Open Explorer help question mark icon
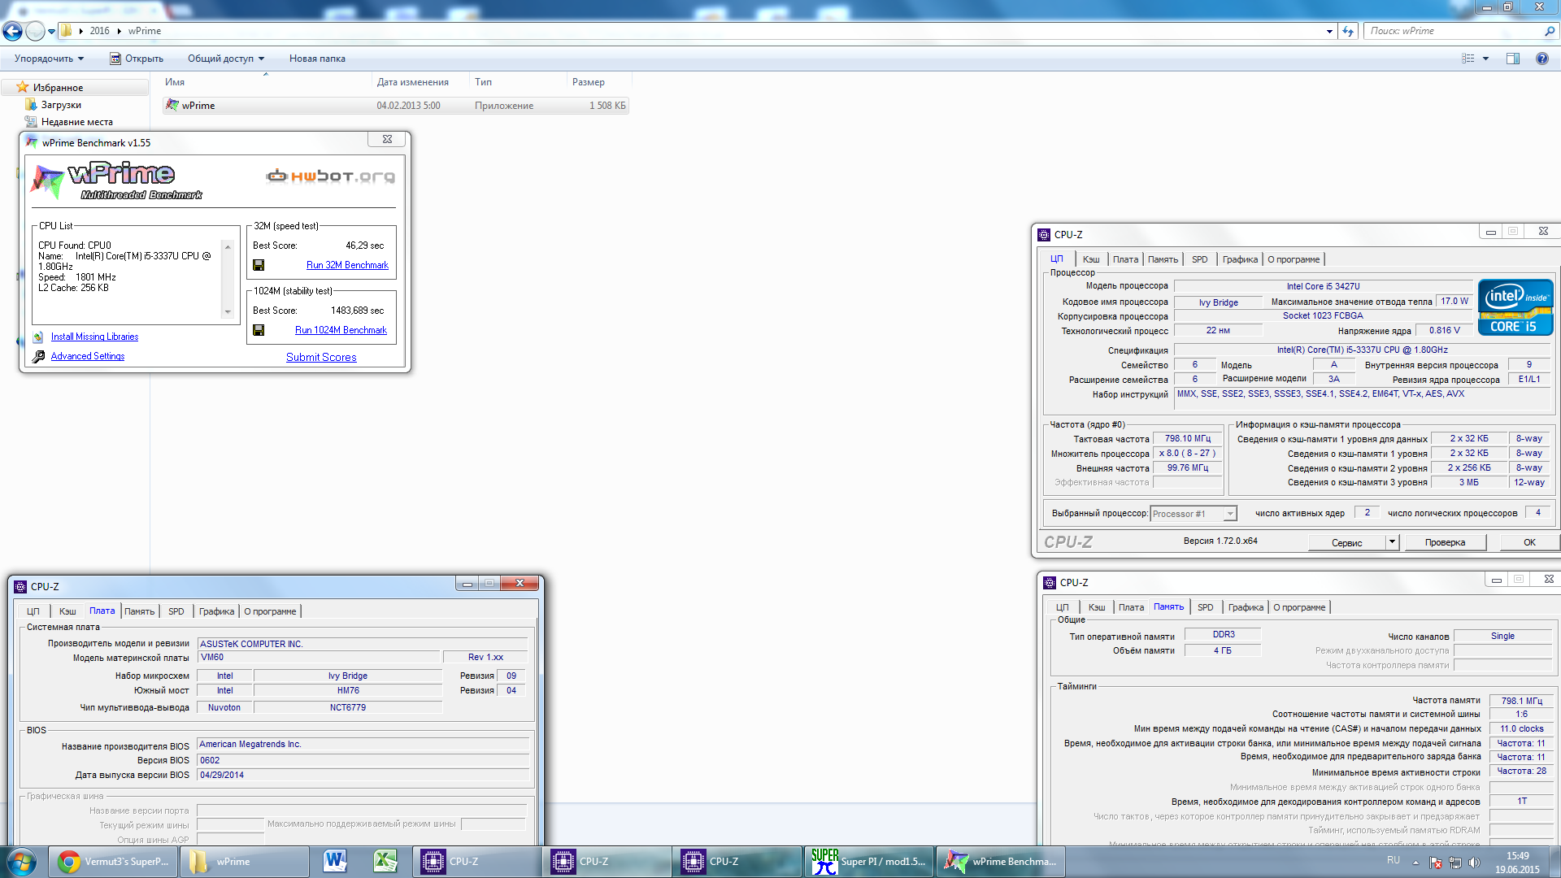This screenshot has height=878, width=1561. click(x=1541, y=59)
